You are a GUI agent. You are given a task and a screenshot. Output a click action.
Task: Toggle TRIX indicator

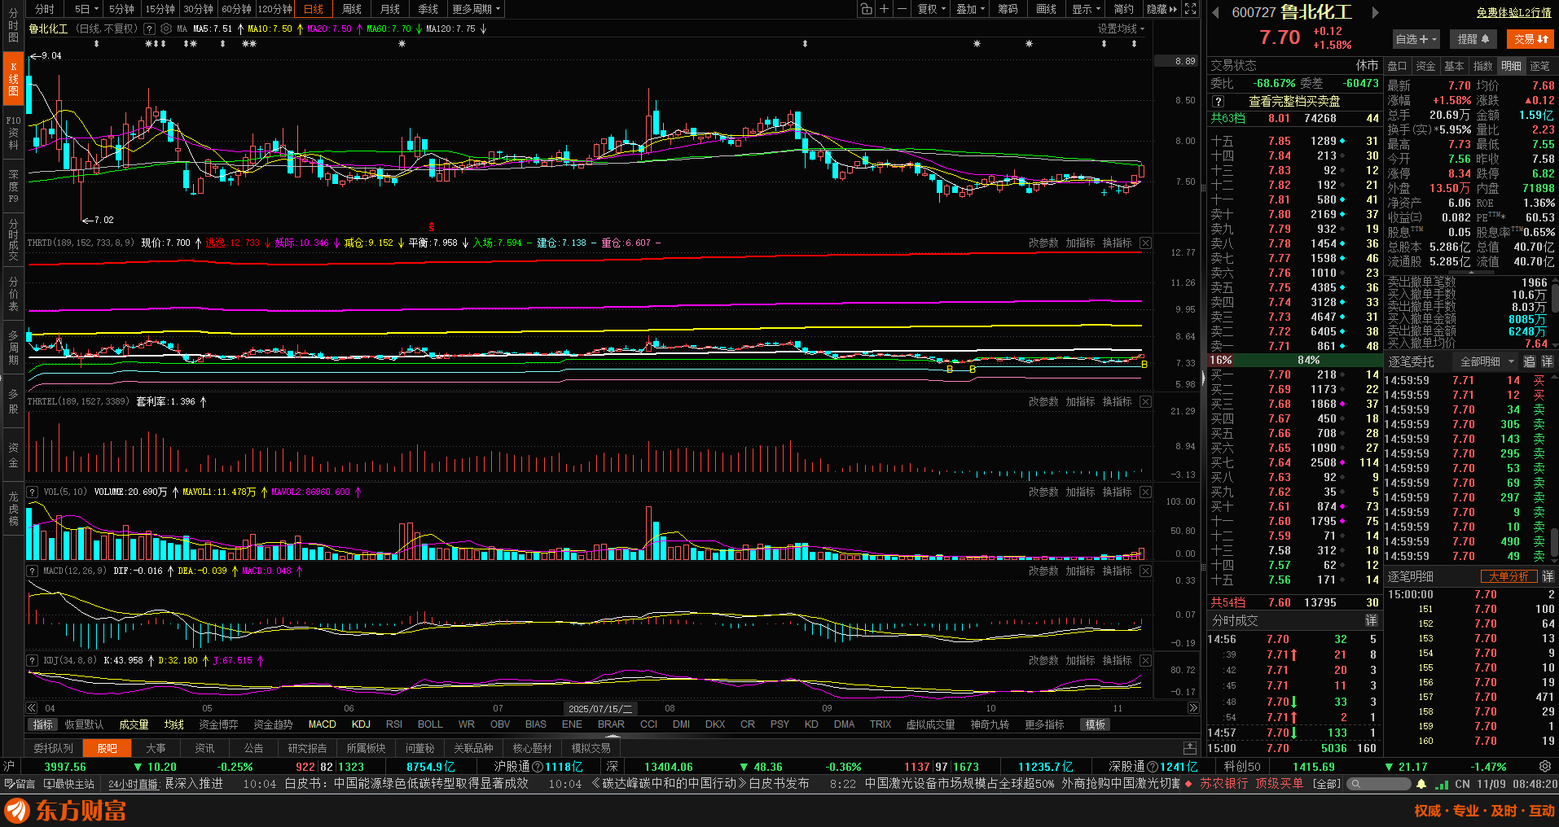point(881,724)
